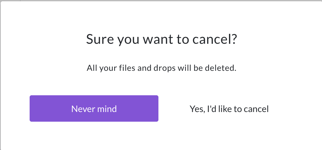Agree to delete files via the Yes link
Image resolution: width=322 pixels, height=150 pixels.
pyautogui.click(x=229, y=109)
